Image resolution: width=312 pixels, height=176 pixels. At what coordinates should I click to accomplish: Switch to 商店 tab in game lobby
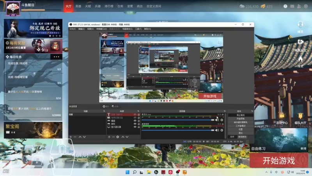(140, 6)
